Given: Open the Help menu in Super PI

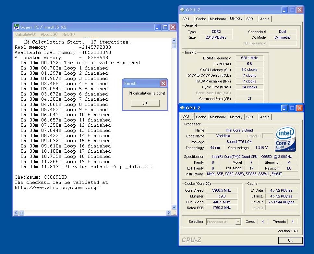Looking at the screenshot, I should [x=68, y=34].
